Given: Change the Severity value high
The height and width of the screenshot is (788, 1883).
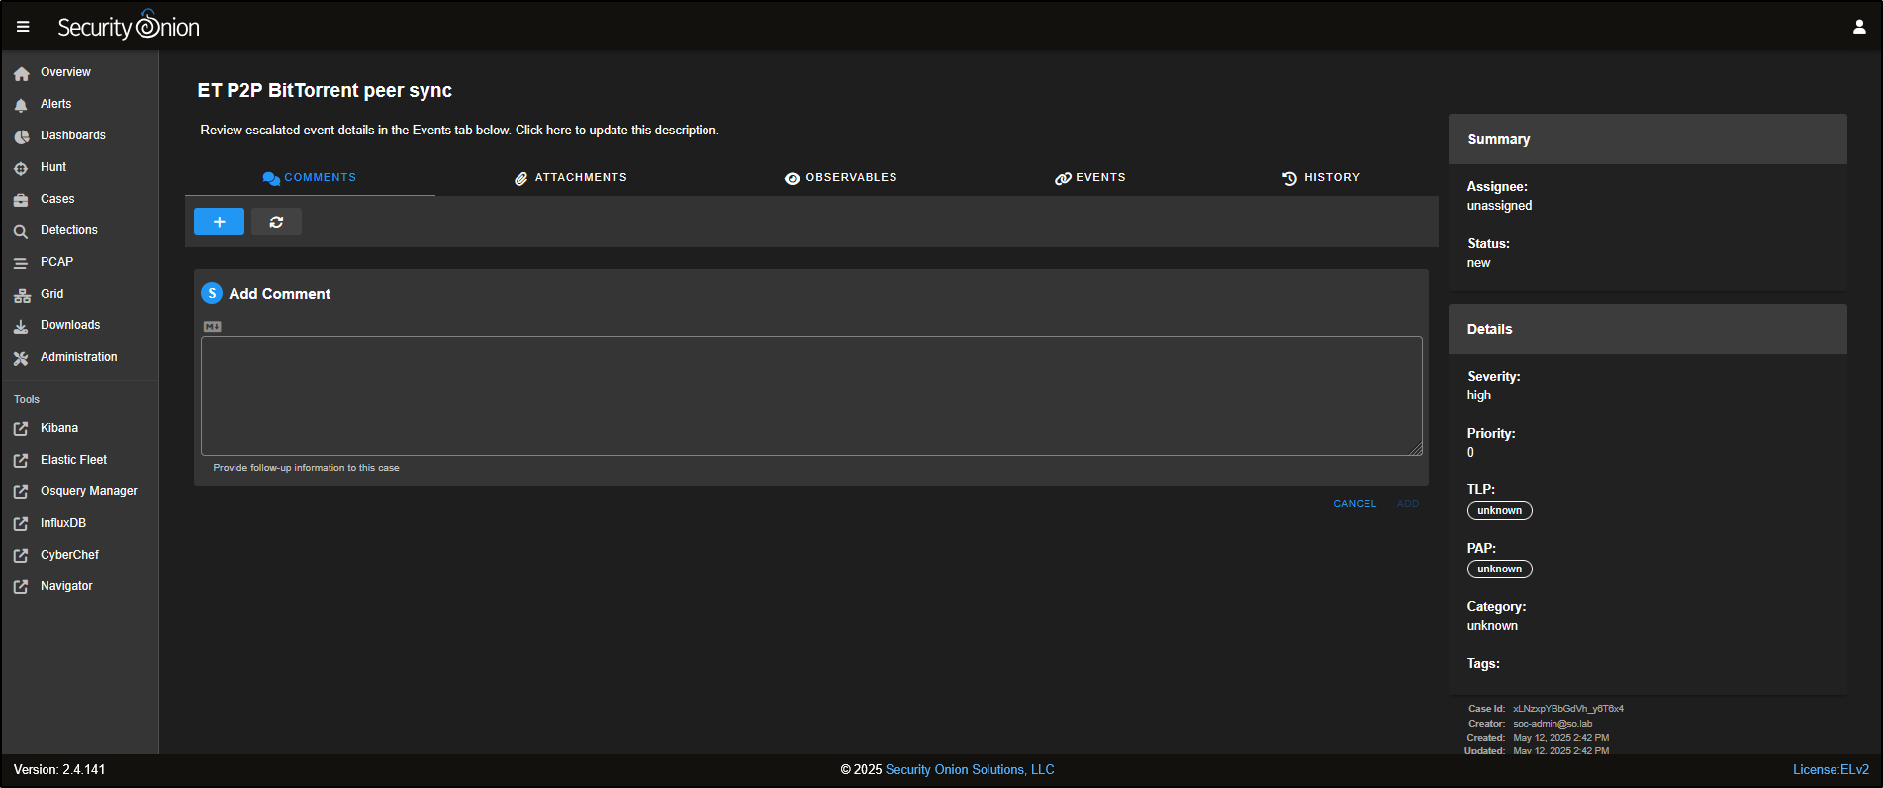Looking at the screenshot, I should (1478, 395).
